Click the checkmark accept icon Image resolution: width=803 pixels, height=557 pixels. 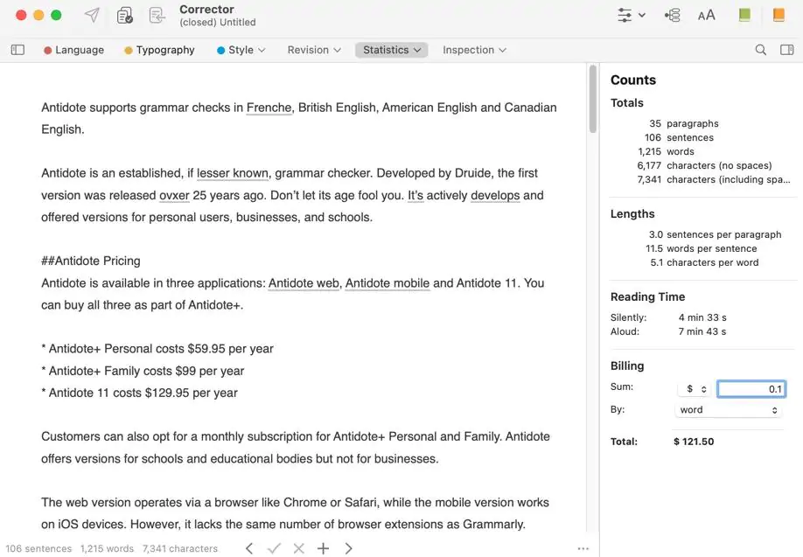(x=274, y=548)
